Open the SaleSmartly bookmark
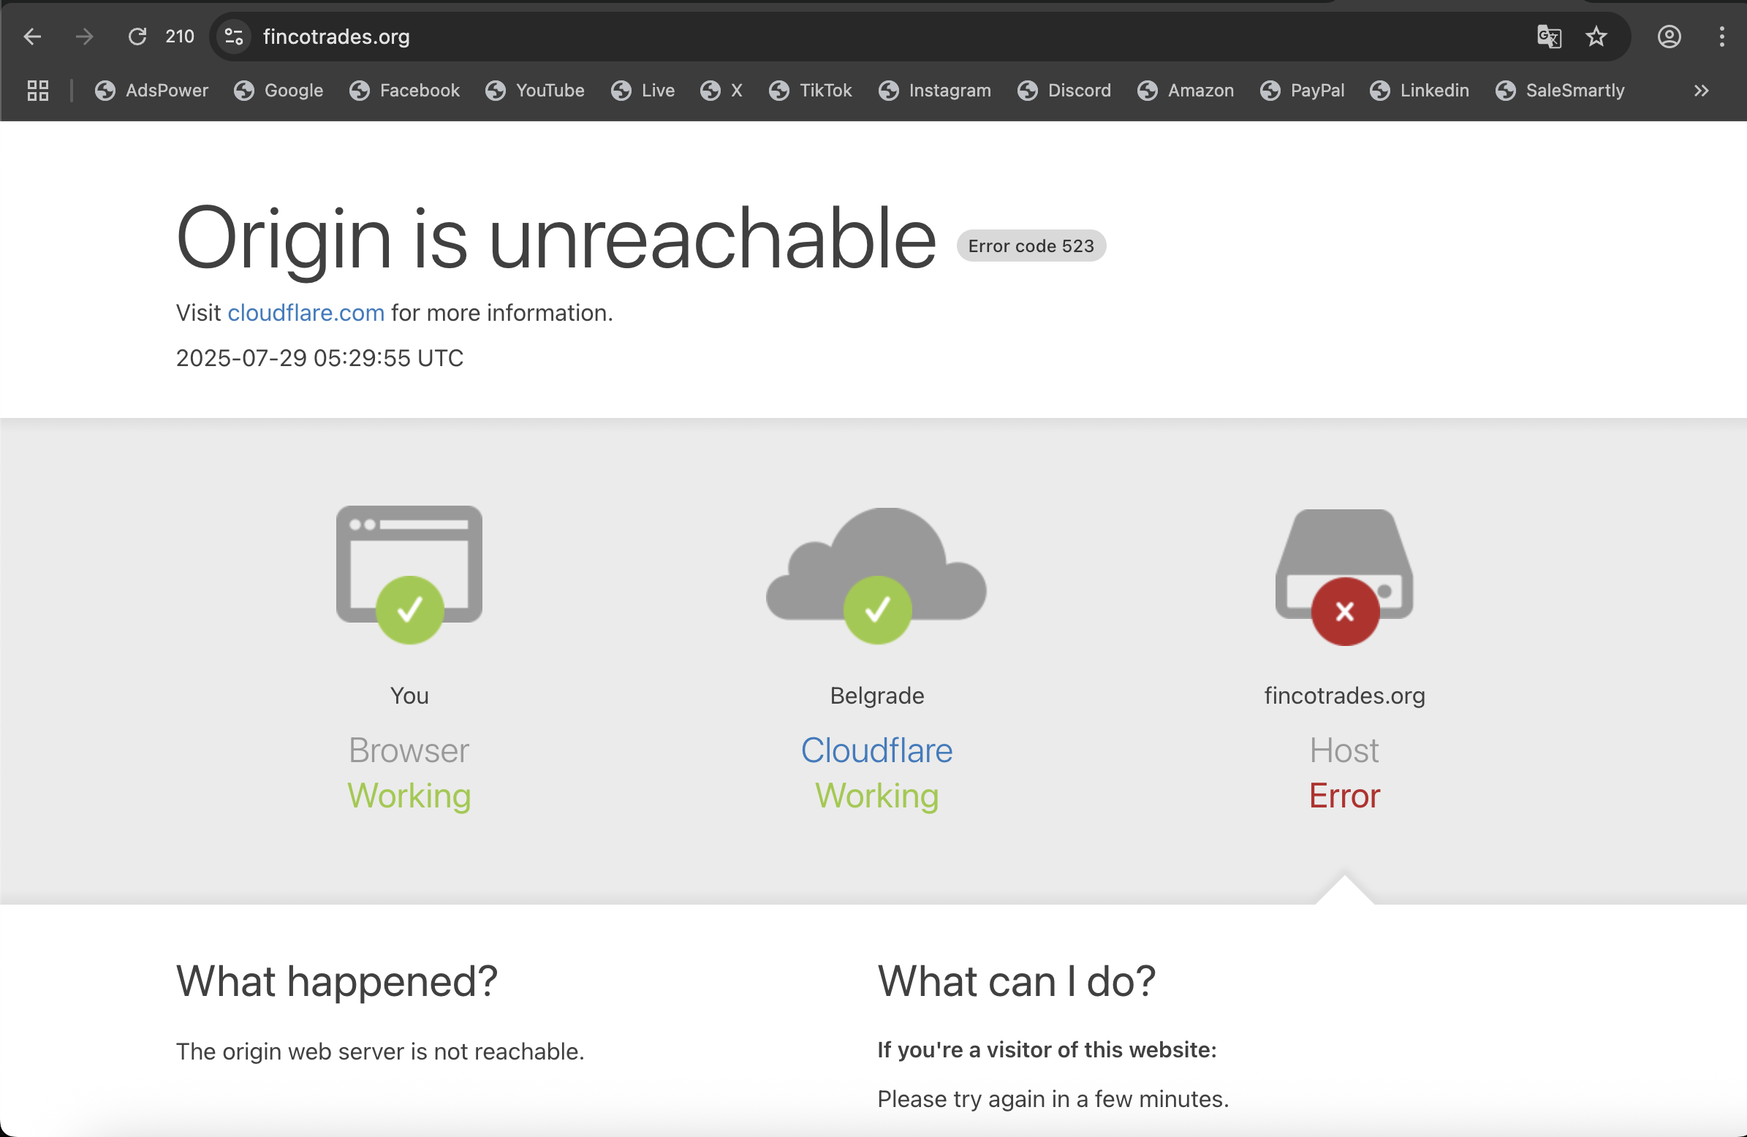Image resolution: width=1747 pixels, height=1137 pixels. pyautogui.click(x=1560, y=91)
